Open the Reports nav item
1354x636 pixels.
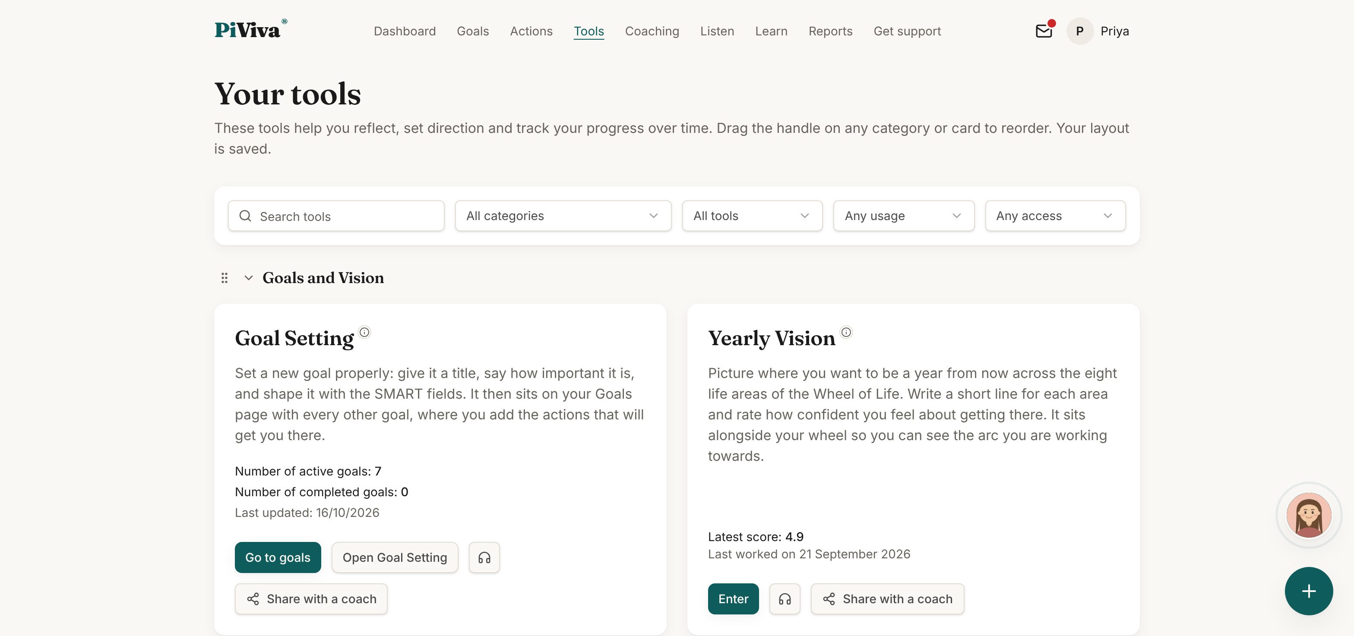coord(830,31)
